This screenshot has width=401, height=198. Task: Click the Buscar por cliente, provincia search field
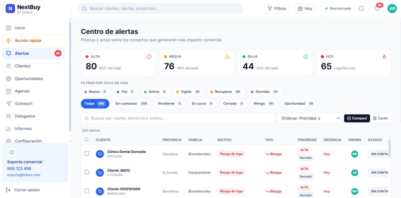tap(178, 118)
